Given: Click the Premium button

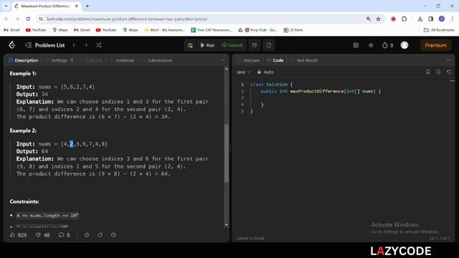Looking at the screenshot, I should (x=435, y=45).
